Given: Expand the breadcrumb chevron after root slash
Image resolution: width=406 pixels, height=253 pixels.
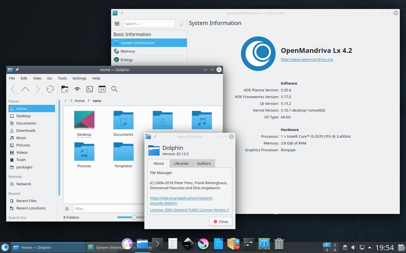Looking at the screenshot, I should pyautogui.click(x=71, y=101).
